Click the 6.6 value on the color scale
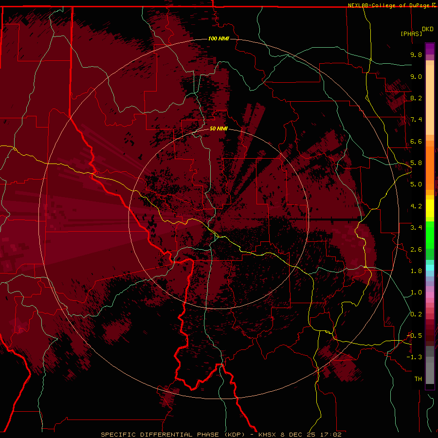 (x=416, y=141)
